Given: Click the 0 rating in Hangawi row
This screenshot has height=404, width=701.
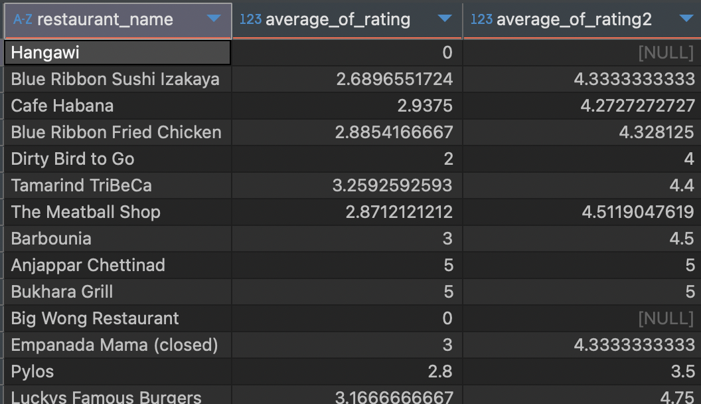Looking at the screenshot, I should (x=447, y=52).
